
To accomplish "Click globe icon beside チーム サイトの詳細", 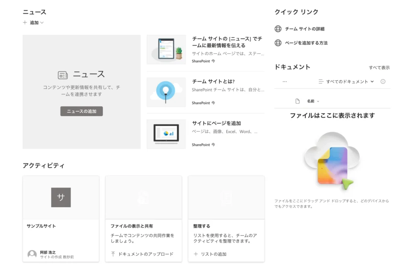I will [278, 29].
